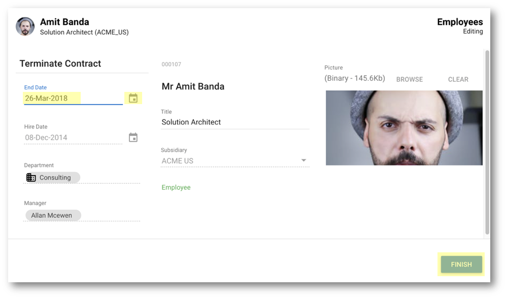The image size is (506, 298).
Task: Click the vertical scrollbar on the right
Action: (487, 142)
